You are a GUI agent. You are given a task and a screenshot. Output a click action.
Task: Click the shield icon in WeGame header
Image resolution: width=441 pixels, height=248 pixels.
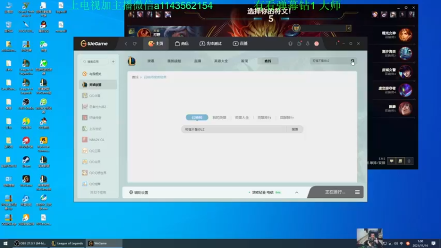point(291,44)
